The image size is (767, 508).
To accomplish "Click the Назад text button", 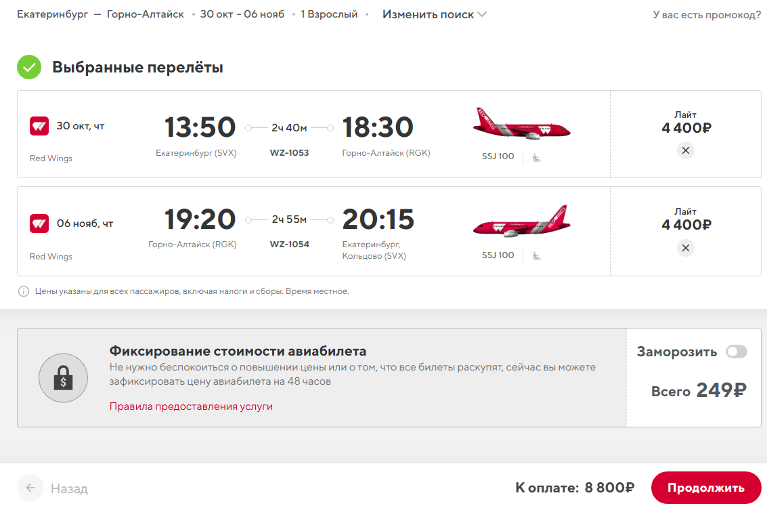I will (70, 488).
